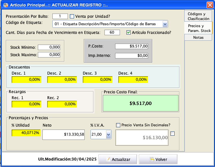Select the Stock Mínimo input field
The width and height of the screenshot is (215, 167).
pos(49,47)
